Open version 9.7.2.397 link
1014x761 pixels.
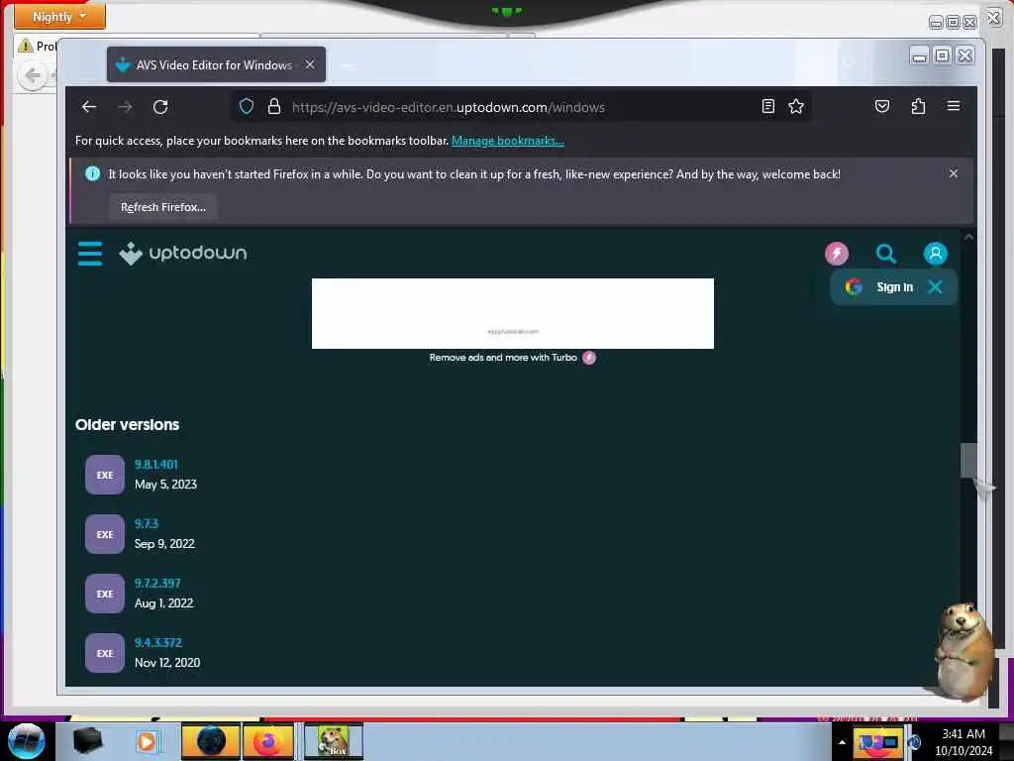[157, 583]
